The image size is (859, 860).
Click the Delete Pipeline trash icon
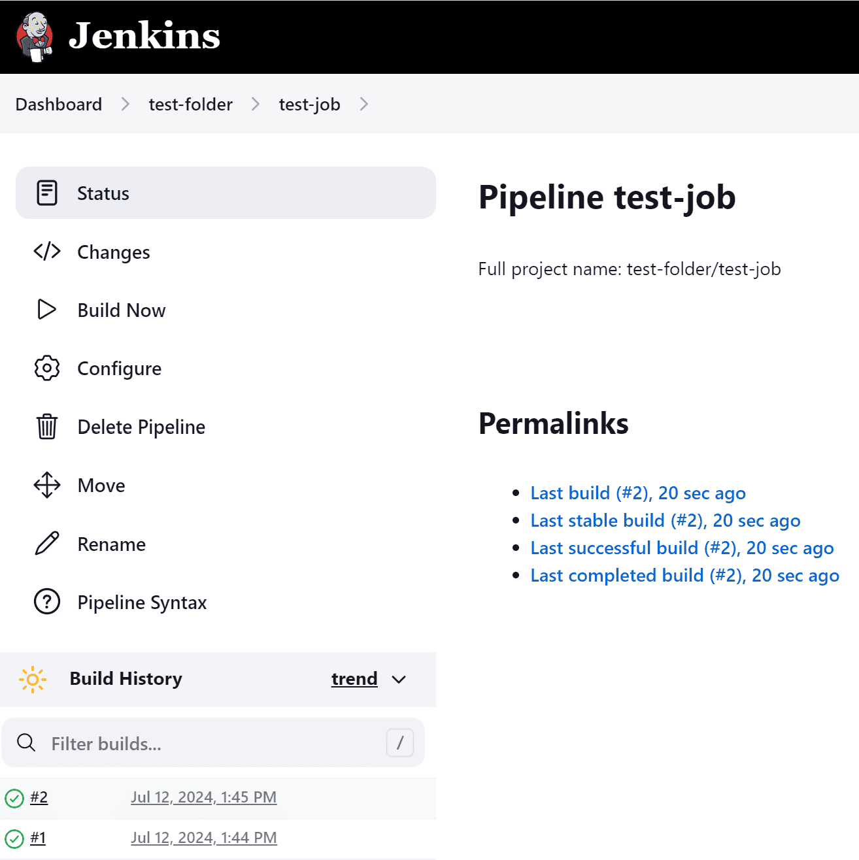47,426
